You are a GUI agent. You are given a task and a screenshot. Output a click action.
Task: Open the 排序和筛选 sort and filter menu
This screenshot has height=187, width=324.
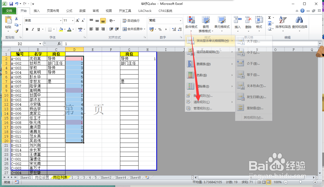coord(283,24)
